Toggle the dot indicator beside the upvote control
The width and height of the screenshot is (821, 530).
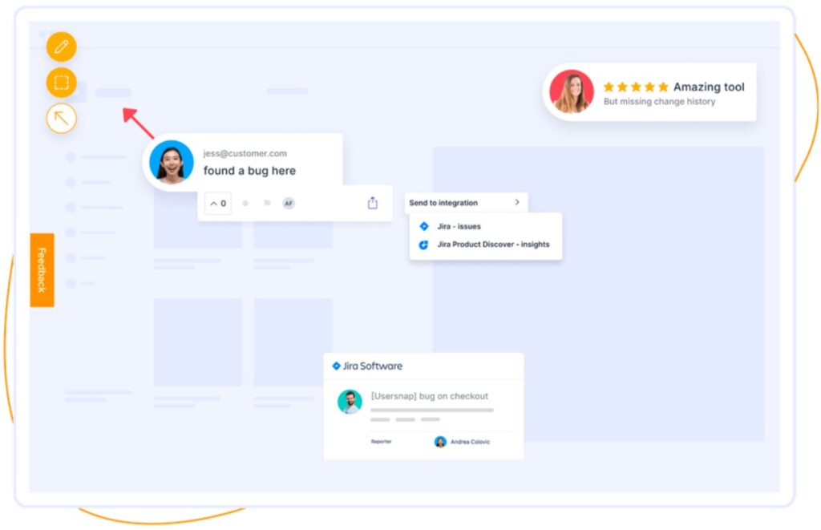(x=245, y=203)
